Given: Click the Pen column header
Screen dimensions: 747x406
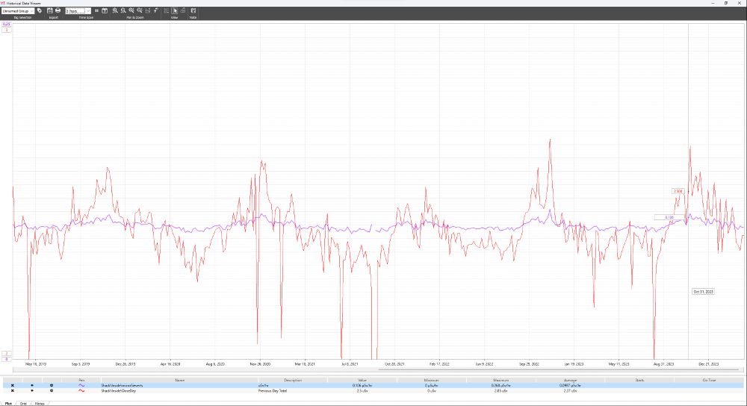Looking at the screenshot, I should [81, 381].
